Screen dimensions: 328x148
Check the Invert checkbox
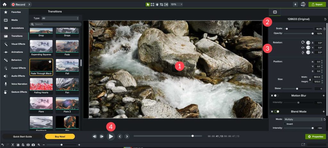pyautogui.click(x=285, y=124)
